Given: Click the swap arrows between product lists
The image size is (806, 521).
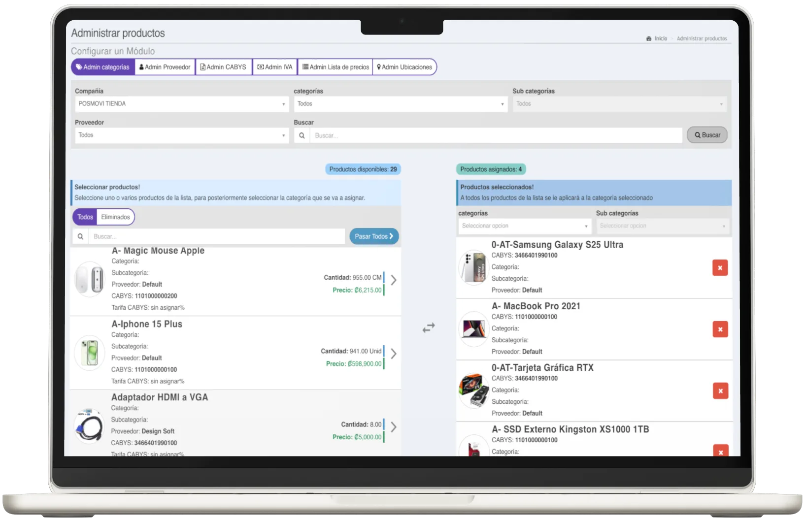Looking at the screenshot, I should click(x=429, y=327).
